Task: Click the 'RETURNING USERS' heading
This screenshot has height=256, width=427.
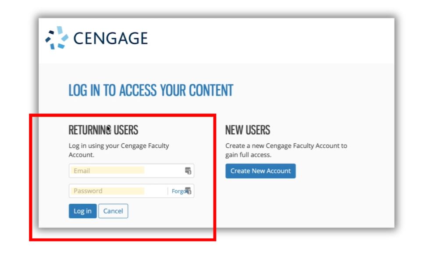Action: tap(103, 130)
